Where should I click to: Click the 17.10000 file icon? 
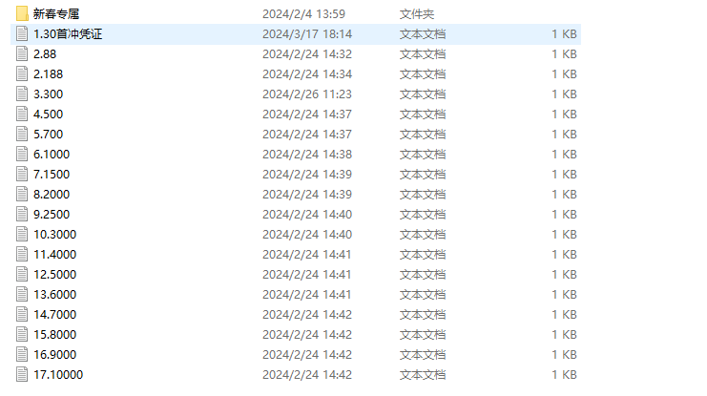coord(22,374)
